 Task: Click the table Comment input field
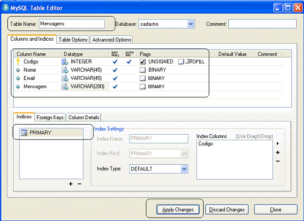pyautogui.click(x=262, y=24)
